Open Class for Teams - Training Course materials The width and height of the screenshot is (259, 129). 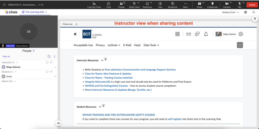point(109,78)
